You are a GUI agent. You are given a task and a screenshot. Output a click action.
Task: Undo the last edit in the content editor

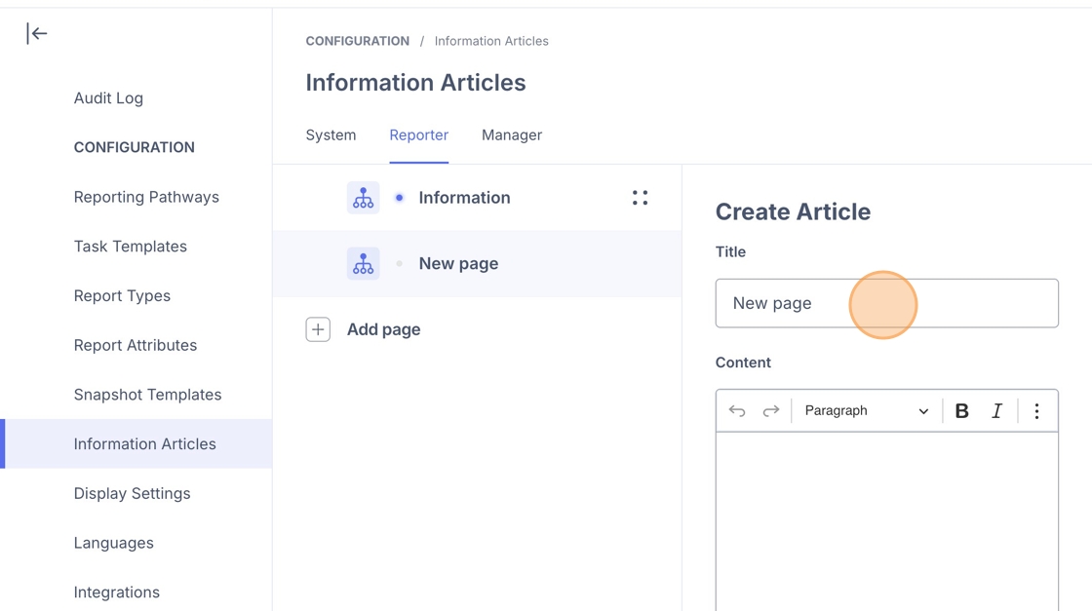(x=737, y=410)
